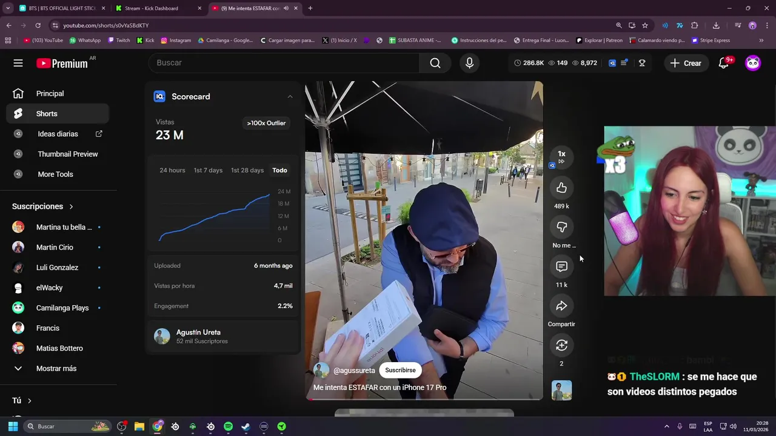Open the YouTube hamburger guide menu
The width and height of the screenshot is (776, 436).
18,63
